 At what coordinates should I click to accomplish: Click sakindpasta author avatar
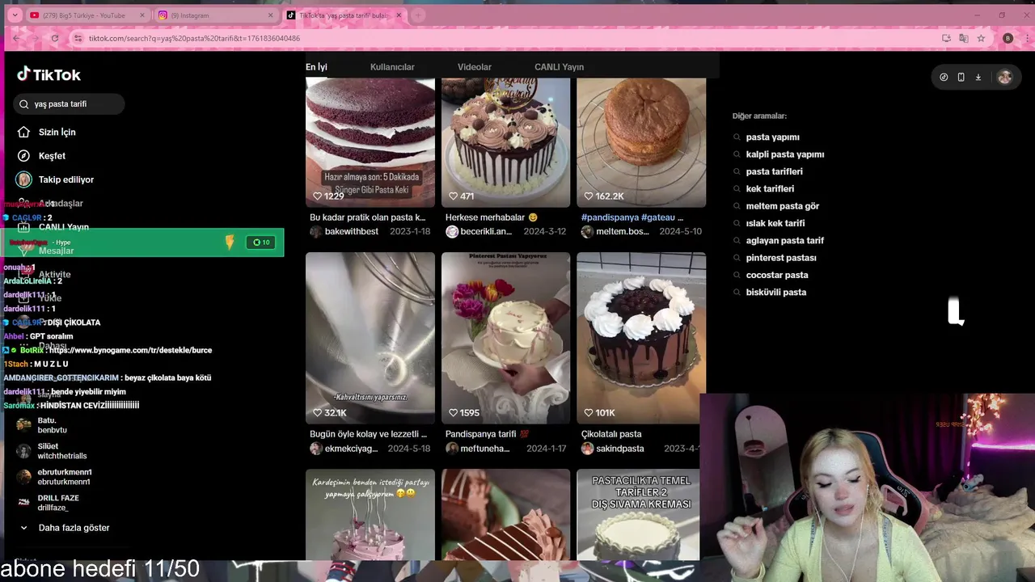[x=587, y=449]
